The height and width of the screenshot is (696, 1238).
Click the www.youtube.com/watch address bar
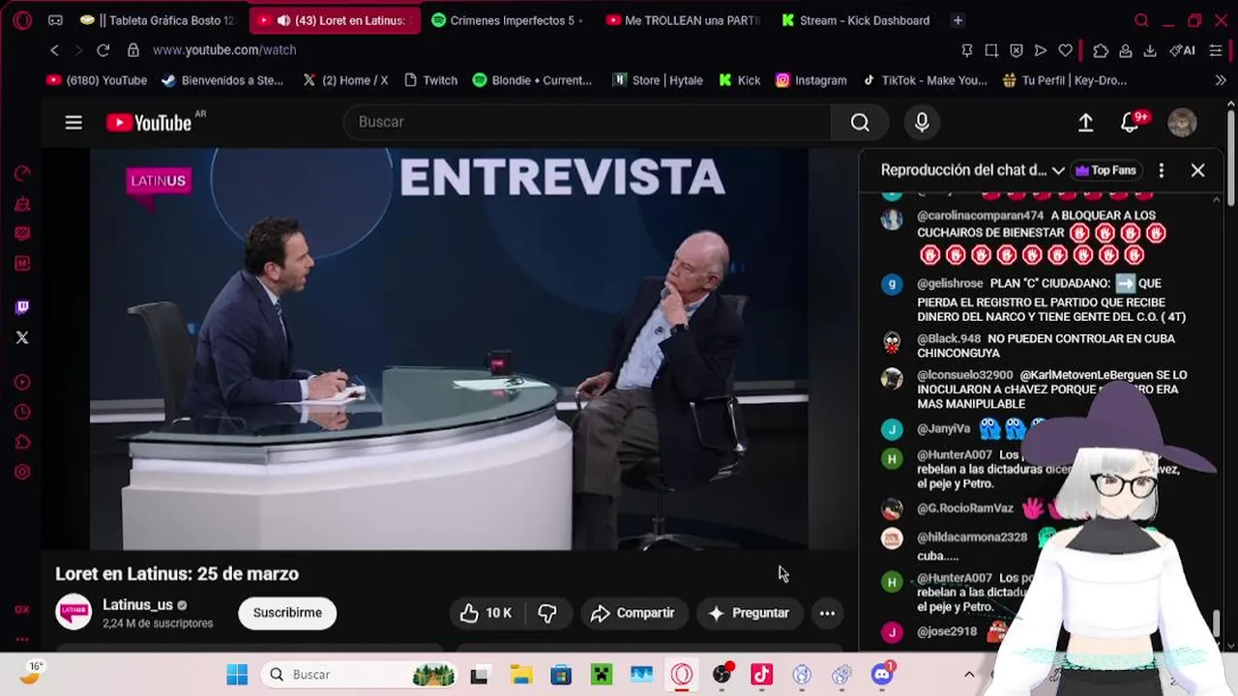224,50
